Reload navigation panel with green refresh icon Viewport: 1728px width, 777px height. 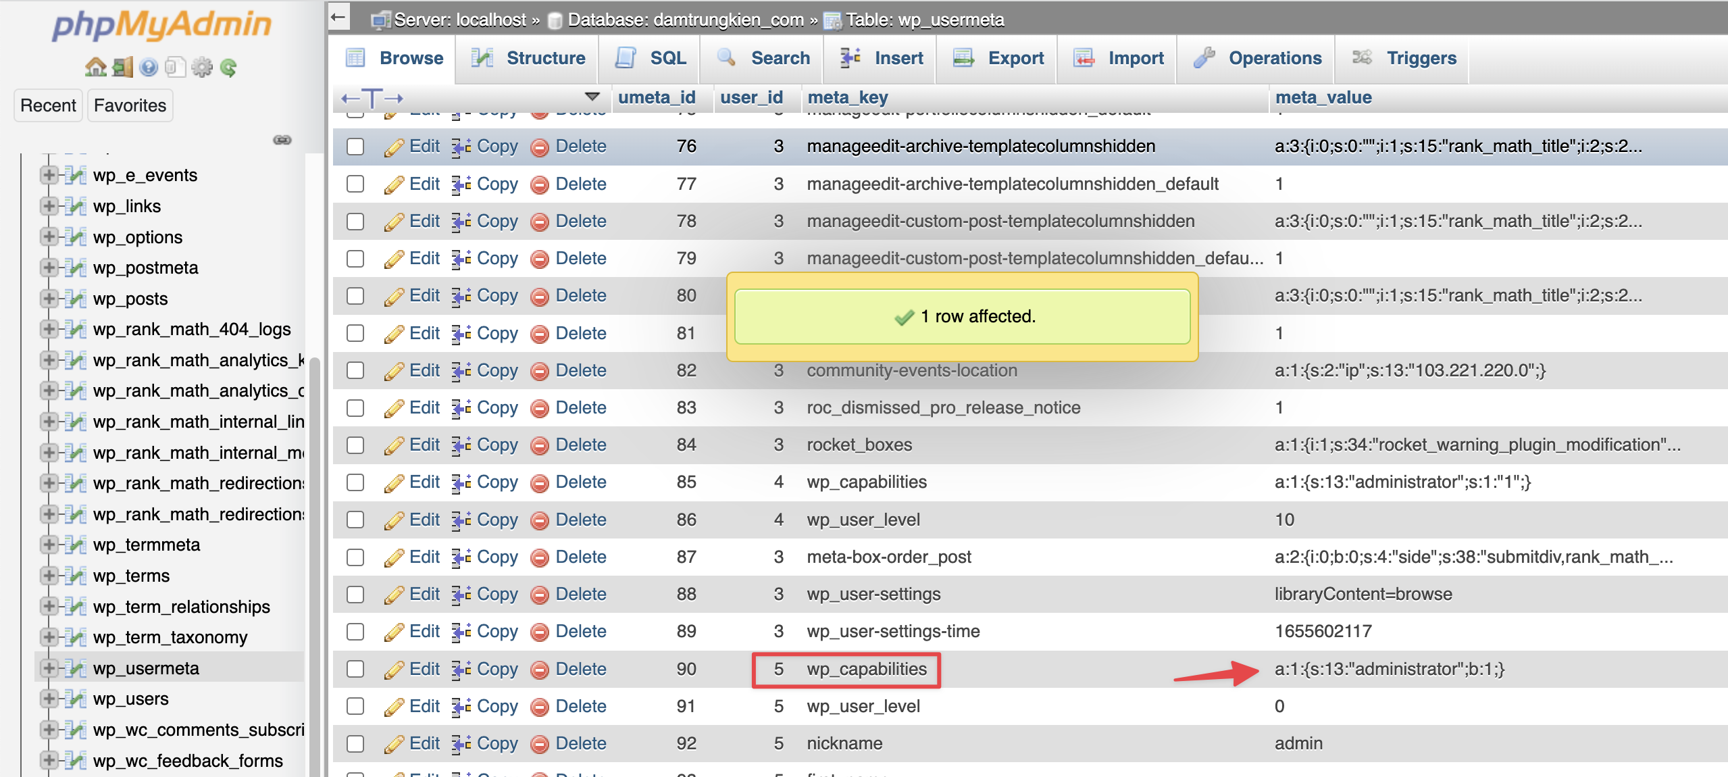coord(228,67)
